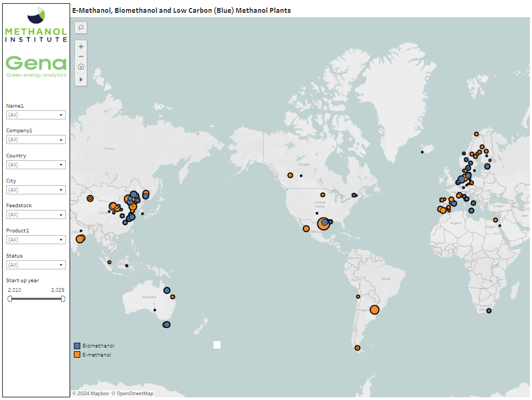
Task: Open the Feedstock filter dropdown
Action: [x=36, y=215]
